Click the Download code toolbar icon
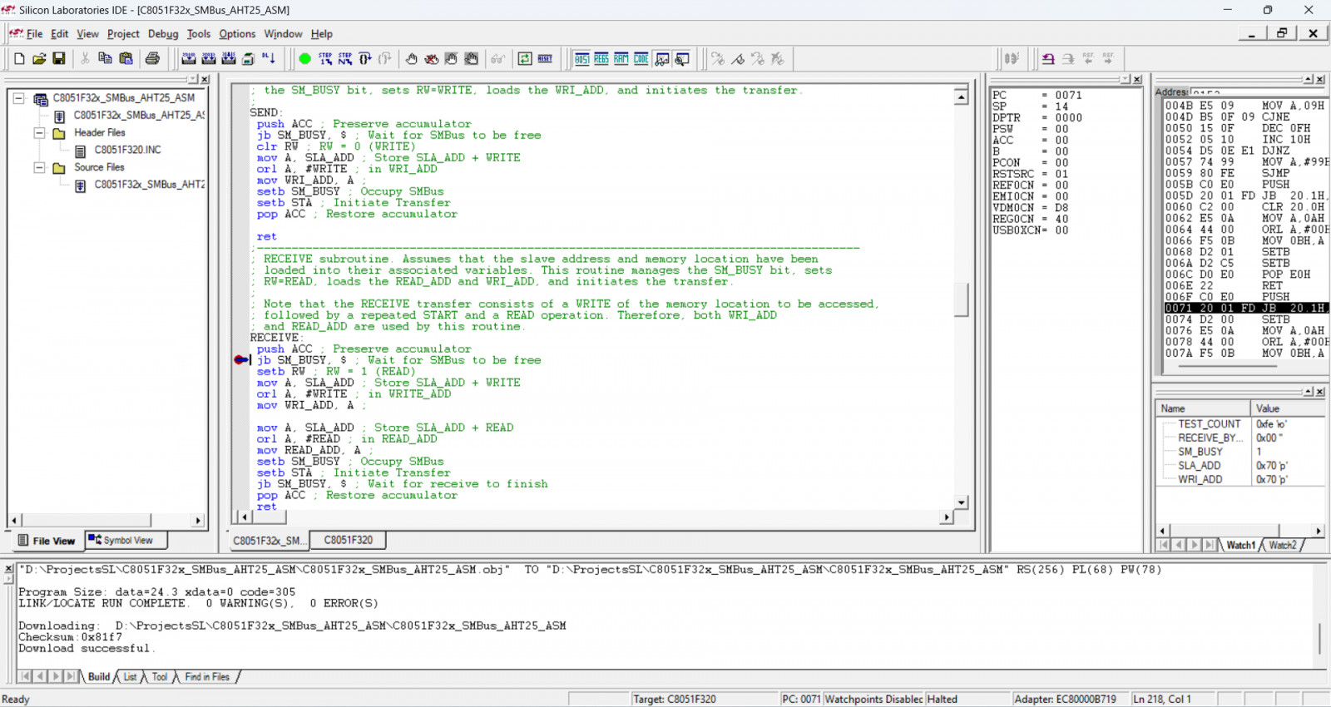The image size is (1331, 707). pyautogui.click(x=269, y=59)
